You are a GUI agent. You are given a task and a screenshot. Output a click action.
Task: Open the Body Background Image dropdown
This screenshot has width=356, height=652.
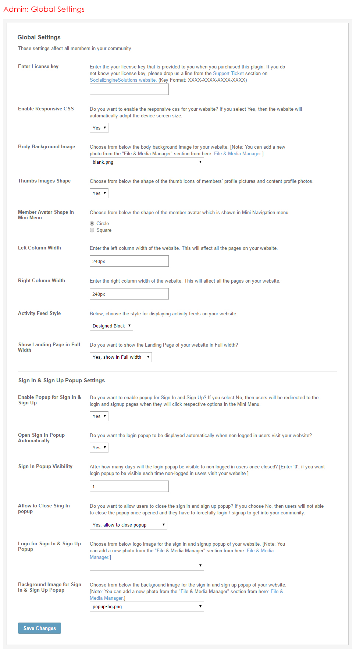point(147,162)
